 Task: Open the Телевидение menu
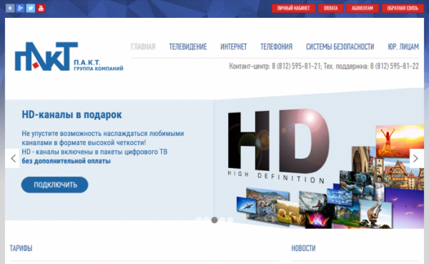pyautogui.click(x=188, y=47)
